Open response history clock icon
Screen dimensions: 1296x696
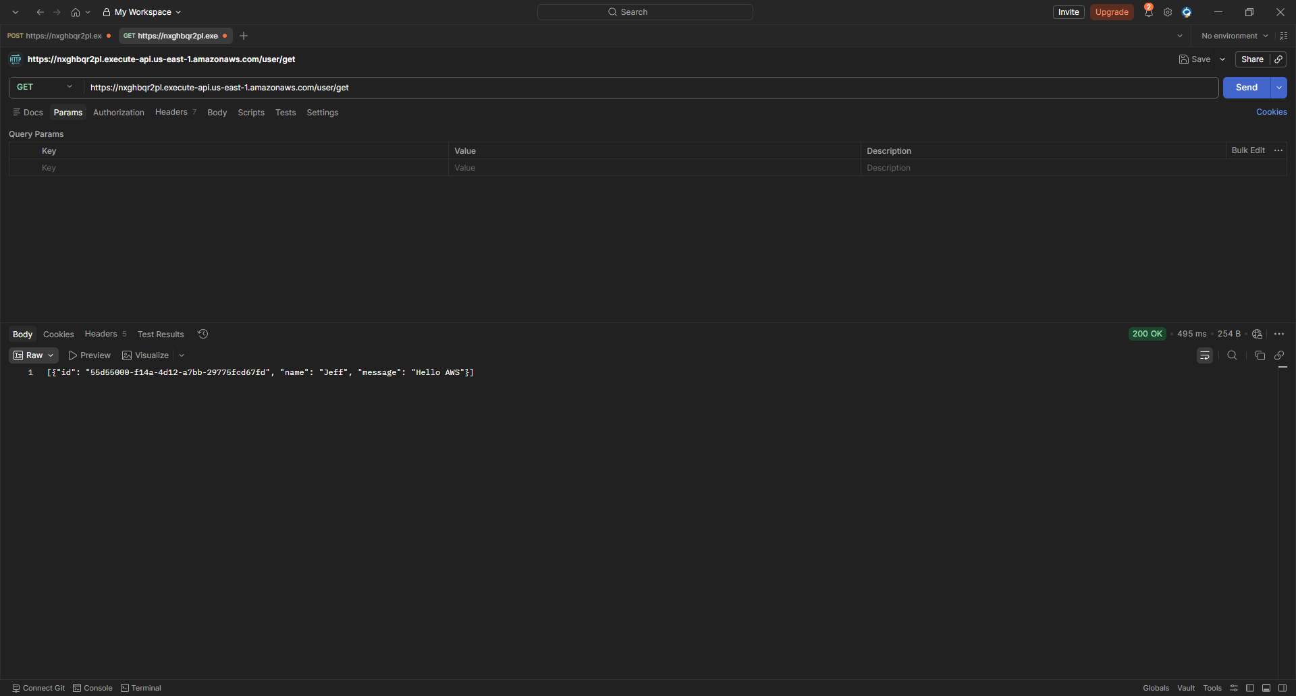pos(202,334)
